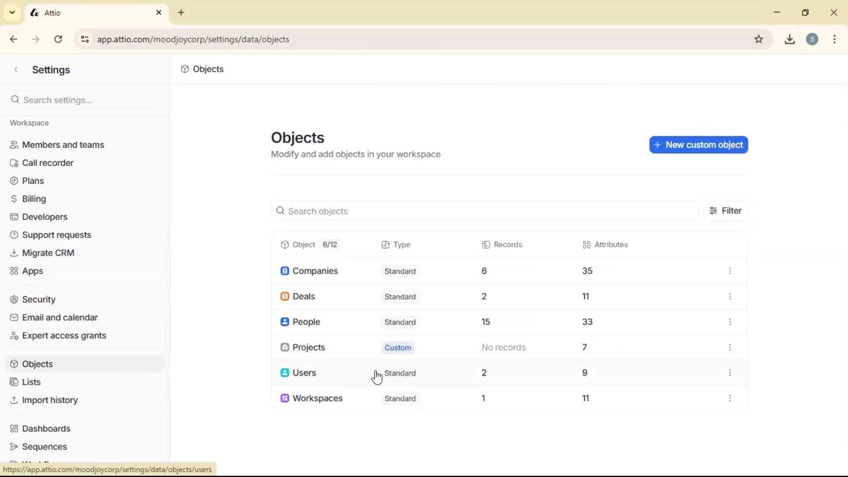Open Support requests via the question-mark icon
The image size is (848, 477).
click(15, 235)
